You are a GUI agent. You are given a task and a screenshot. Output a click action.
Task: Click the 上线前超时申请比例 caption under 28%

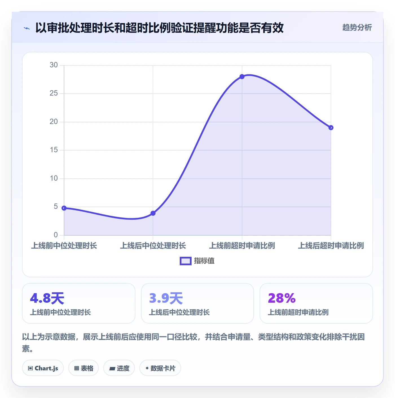(298, 312)
